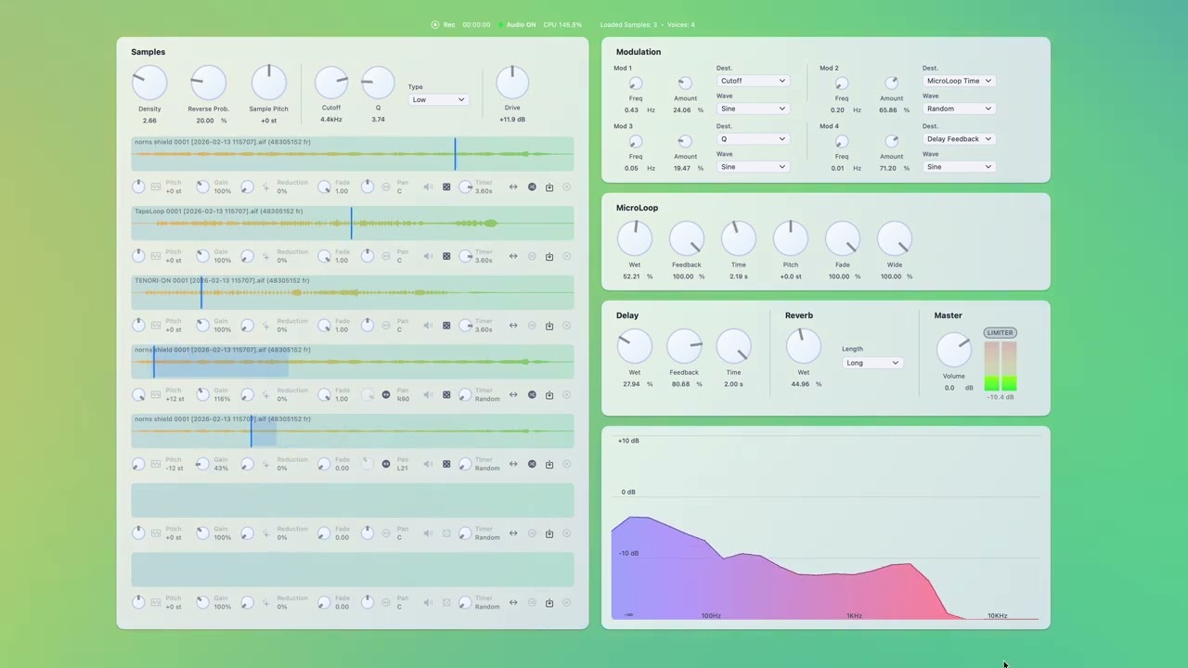The width and height of the screenshot is (1188, 668).
Task: Click the Drive knob
Action: coord(512,83)
